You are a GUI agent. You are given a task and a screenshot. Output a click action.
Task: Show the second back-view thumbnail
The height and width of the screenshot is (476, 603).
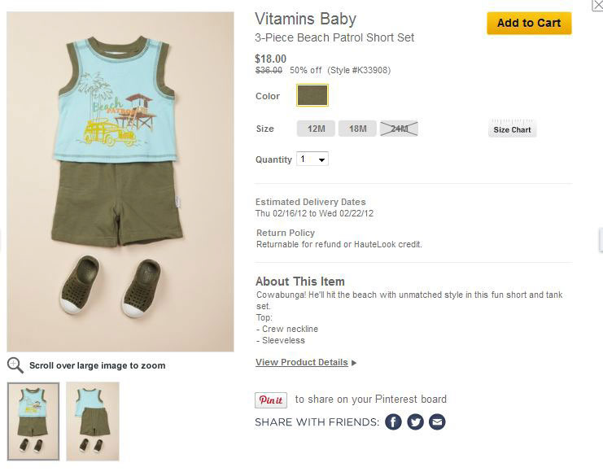(93, 421)
